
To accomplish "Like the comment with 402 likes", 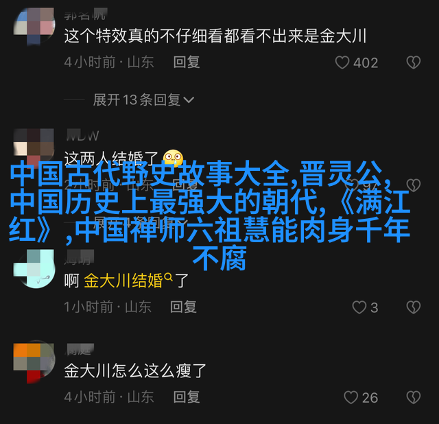I will tap(342, 62).
